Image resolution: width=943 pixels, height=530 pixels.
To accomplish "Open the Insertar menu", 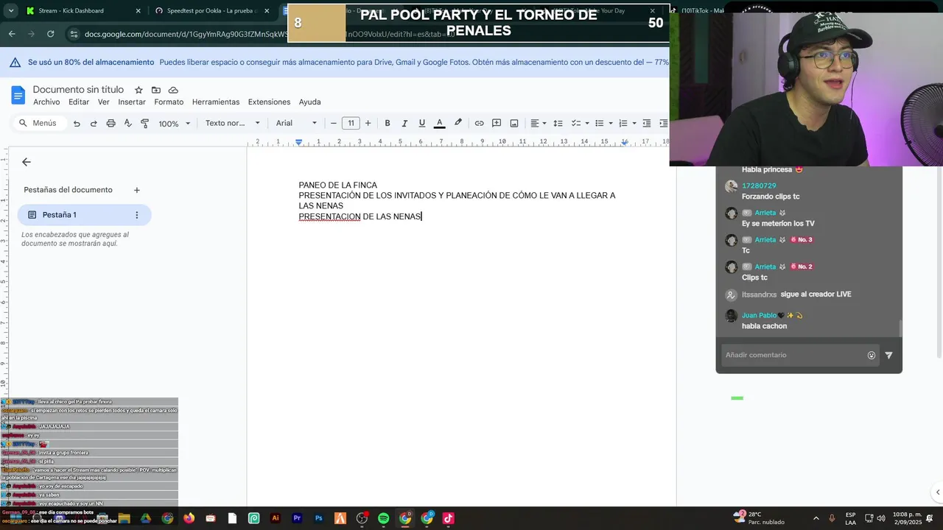I will 132,102.
